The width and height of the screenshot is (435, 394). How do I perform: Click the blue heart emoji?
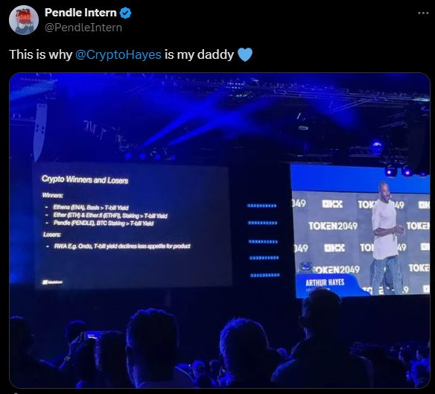pyautogui.click(x=245, y=54)
